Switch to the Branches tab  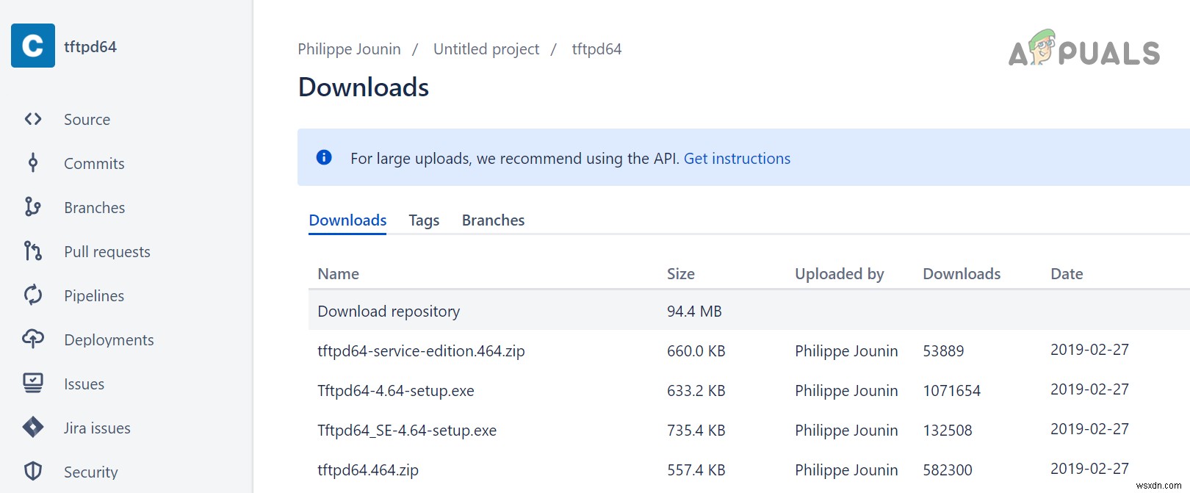[x=493, y=220]
